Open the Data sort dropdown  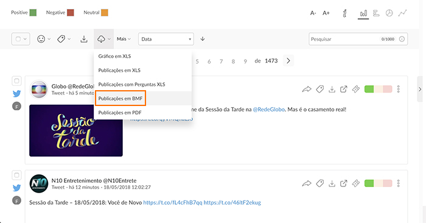point(166,39)
